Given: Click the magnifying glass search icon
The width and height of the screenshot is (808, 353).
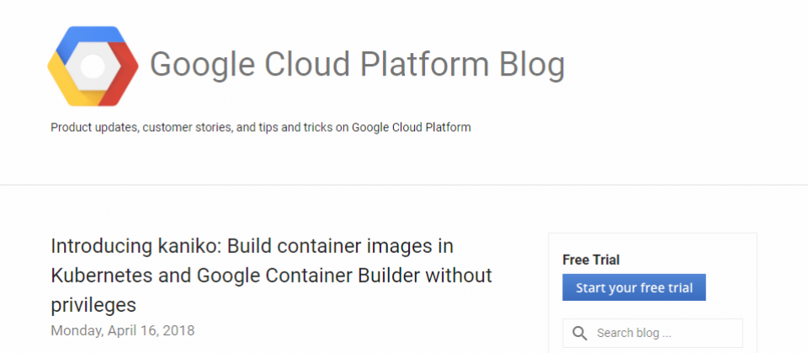Looking at the screenshot, I should point(580,334).
